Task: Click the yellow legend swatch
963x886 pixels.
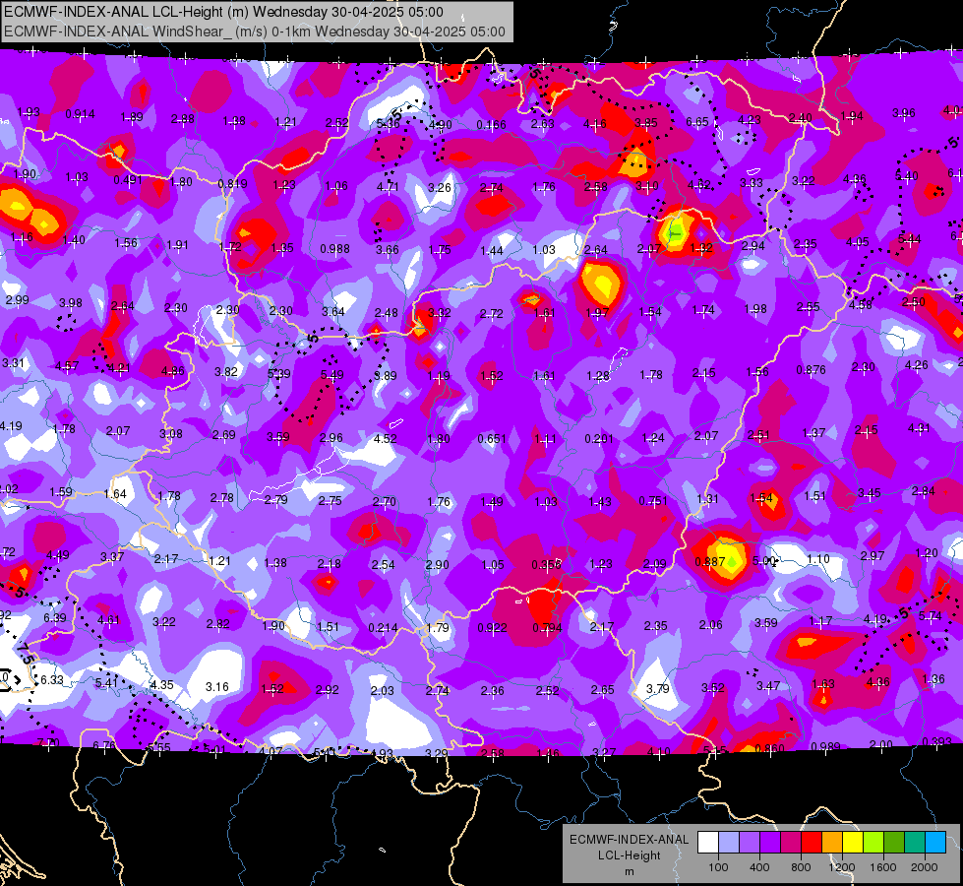Action: point(853,843)
